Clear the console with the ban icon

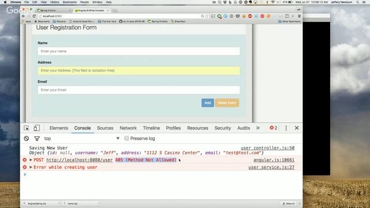(27, 139)
